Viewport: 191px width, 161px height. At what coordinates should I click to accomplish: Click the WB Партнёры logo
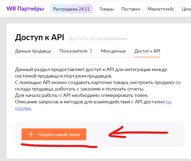[25, 9]
